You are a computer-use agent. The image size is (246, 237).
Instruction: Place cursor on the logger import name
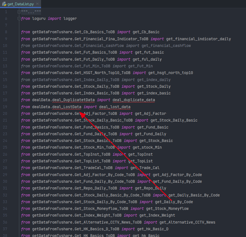coord(70,19)
